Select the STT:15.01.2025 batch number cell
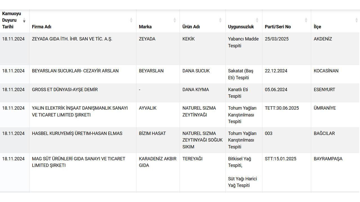Screen dimensions: 360x202 (280, 159)
